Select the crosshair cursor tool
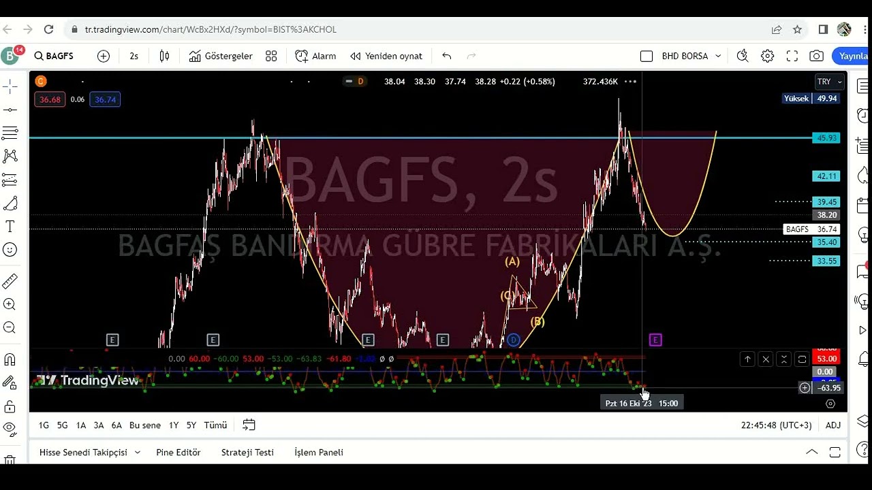 point(10,86)
